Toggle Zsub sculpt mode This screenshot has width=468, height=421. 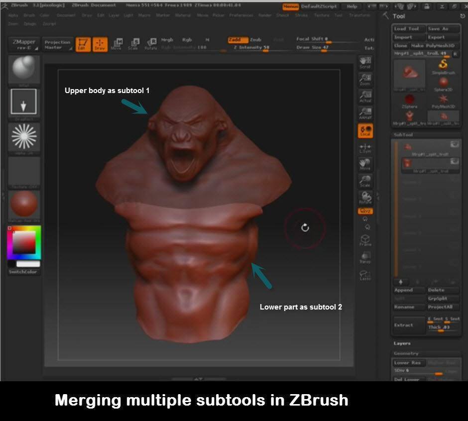[x=256, y=40]
